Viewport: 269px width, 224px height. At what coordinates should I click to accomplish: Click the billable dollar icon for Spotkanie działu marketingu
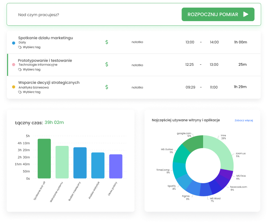tap(107, 42)
